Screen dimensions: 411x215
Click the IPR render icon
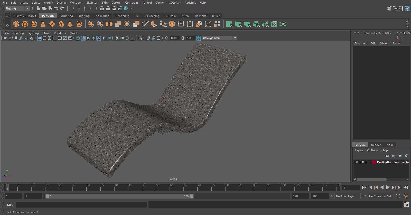click(114, 8)
